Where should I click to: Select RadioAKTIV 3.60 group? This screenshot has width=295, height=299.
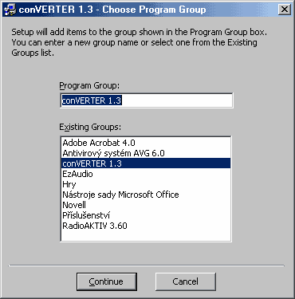point(146,226)
